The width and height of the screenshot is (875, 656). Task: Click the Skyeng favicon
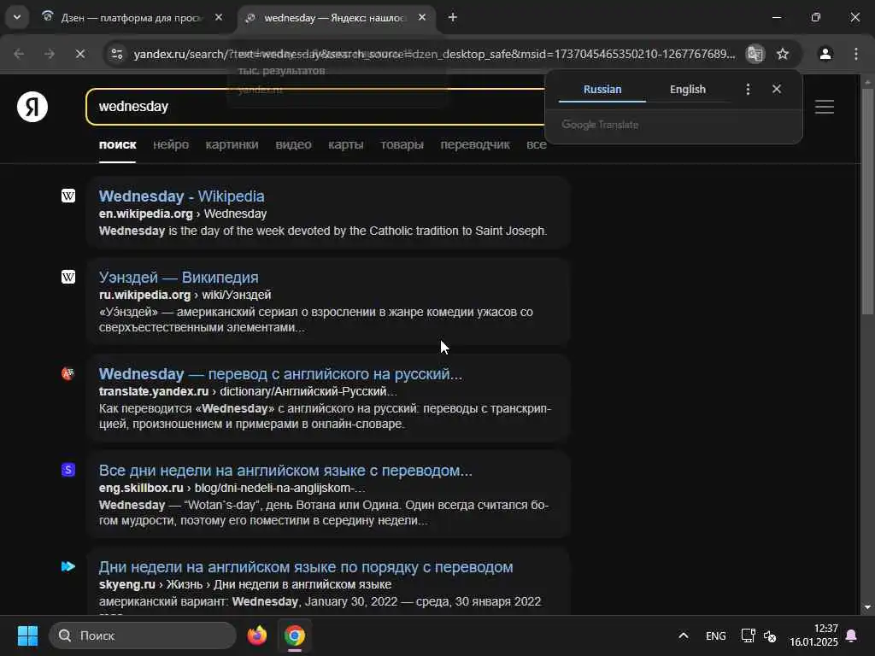point(68,566)
